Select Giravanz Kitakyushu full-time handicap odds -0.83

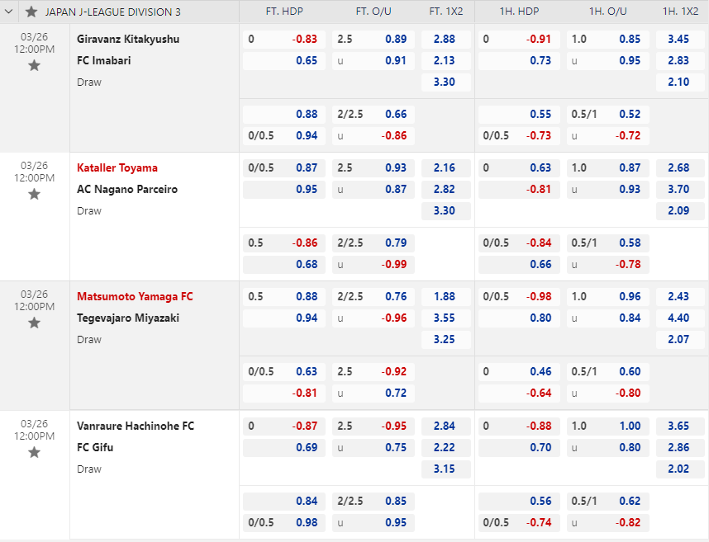284,40
